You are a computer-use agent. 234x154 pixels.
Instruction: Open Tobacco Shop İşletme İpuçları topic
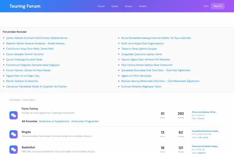[x=139, y=49]
